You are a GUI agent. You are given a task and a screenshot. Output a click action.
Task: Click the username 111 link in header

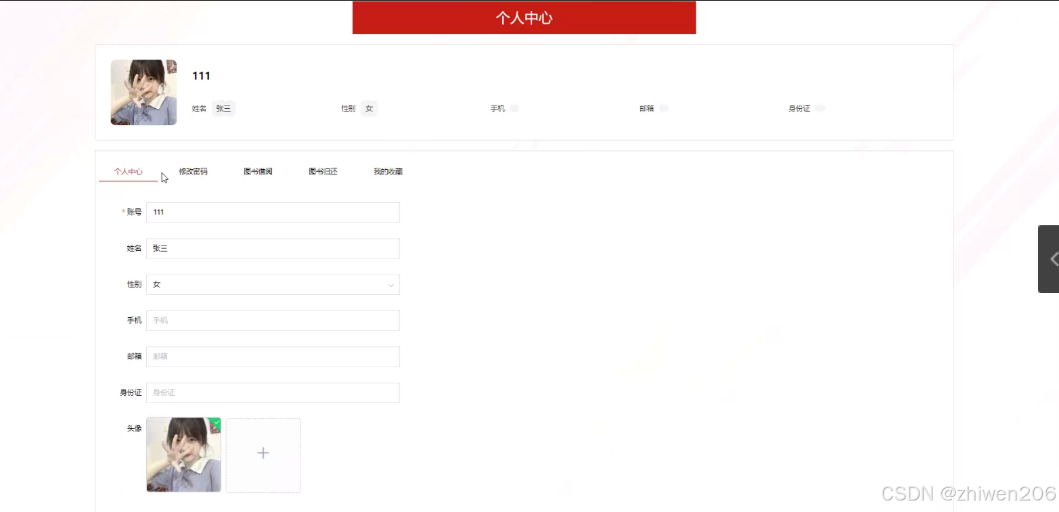tap(201, 76)
